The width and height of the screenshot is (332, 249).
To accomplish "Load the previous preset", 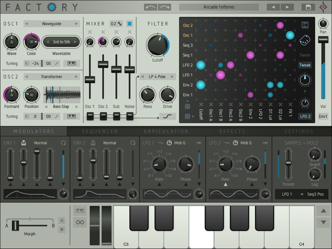I will (x=273, y=7).
